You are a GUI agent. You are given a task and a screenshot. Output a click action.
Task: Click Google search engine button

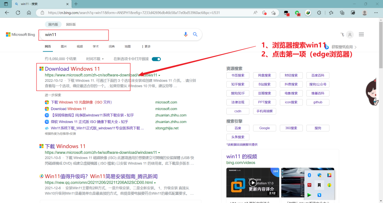pos(265,128)
